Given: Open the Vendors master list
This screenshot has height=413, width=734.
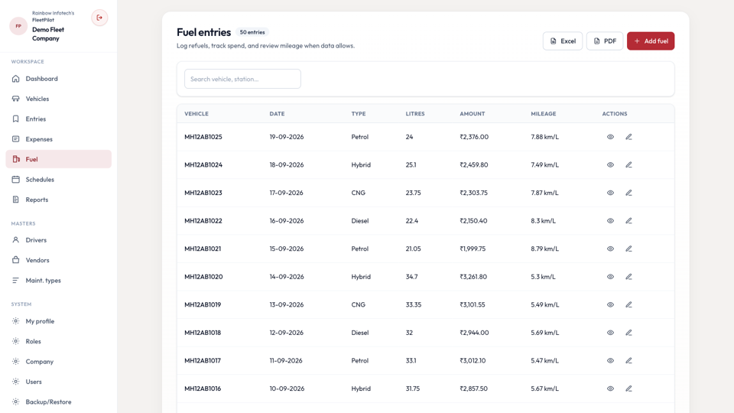Looking at the screenshot, I should 59,260.
